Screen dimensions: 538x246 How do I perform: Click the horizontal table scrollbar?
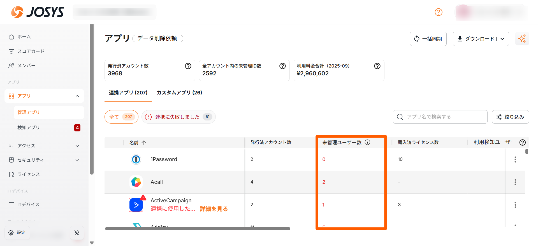198,229
